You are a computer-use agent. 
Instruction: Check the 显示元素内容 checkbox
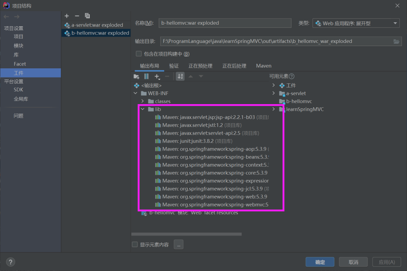pos(135,245)
